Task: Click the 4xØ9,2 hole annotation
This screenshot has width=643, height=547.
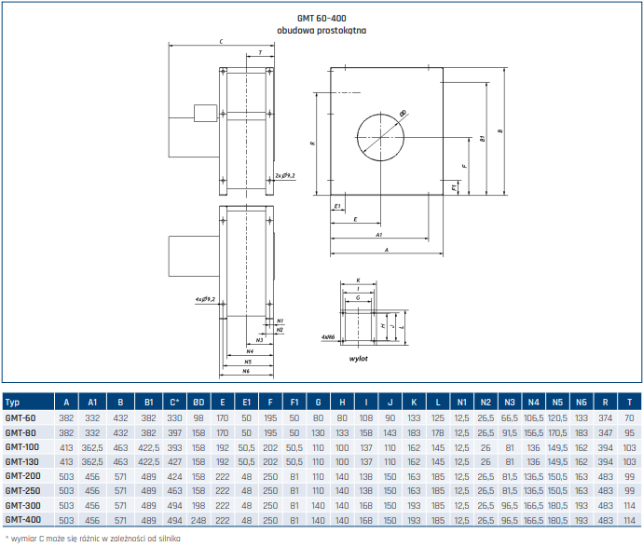Action: pyautogui.click(x=205, y=299)
